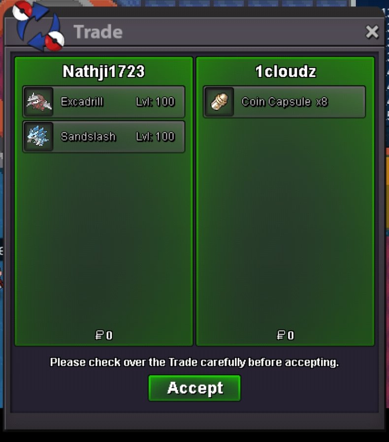This screenshot has height=442, width=389.
Task: Select the Excadrill Lvl 100 entry
Action: click(x=104, y=102)
